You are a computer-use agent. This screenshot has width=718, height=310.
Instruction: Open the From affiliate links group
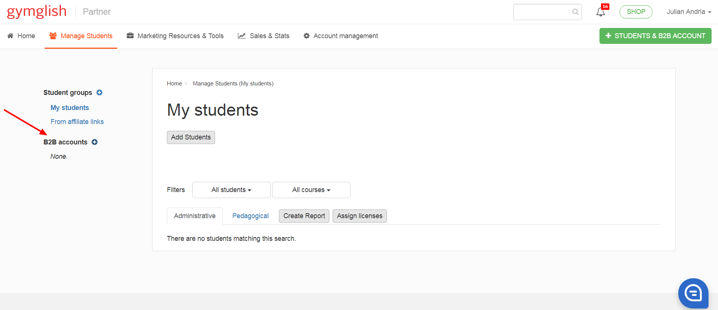click(77, 122)
